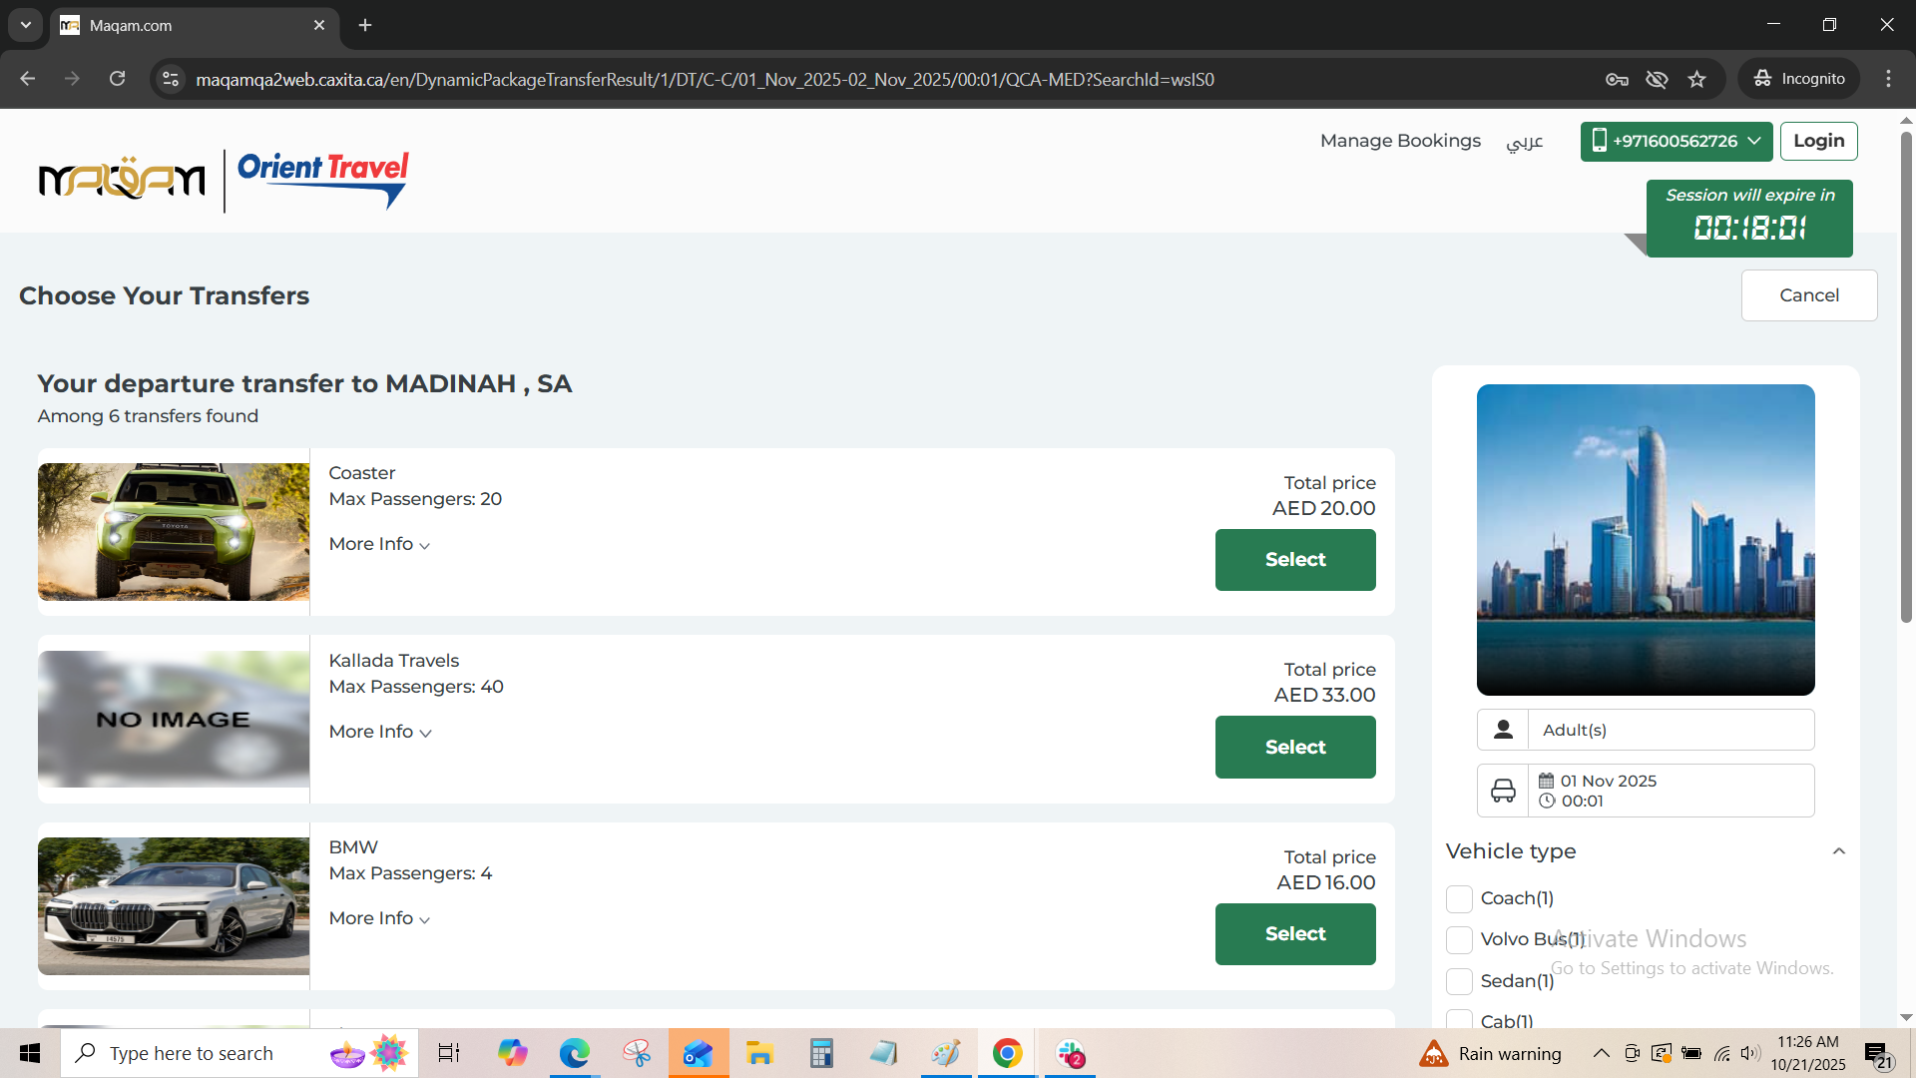Select the BMW transfer for AED 16.00
The width and height of the screenshot is (1916, 1078).
[x=1294, y=933]
